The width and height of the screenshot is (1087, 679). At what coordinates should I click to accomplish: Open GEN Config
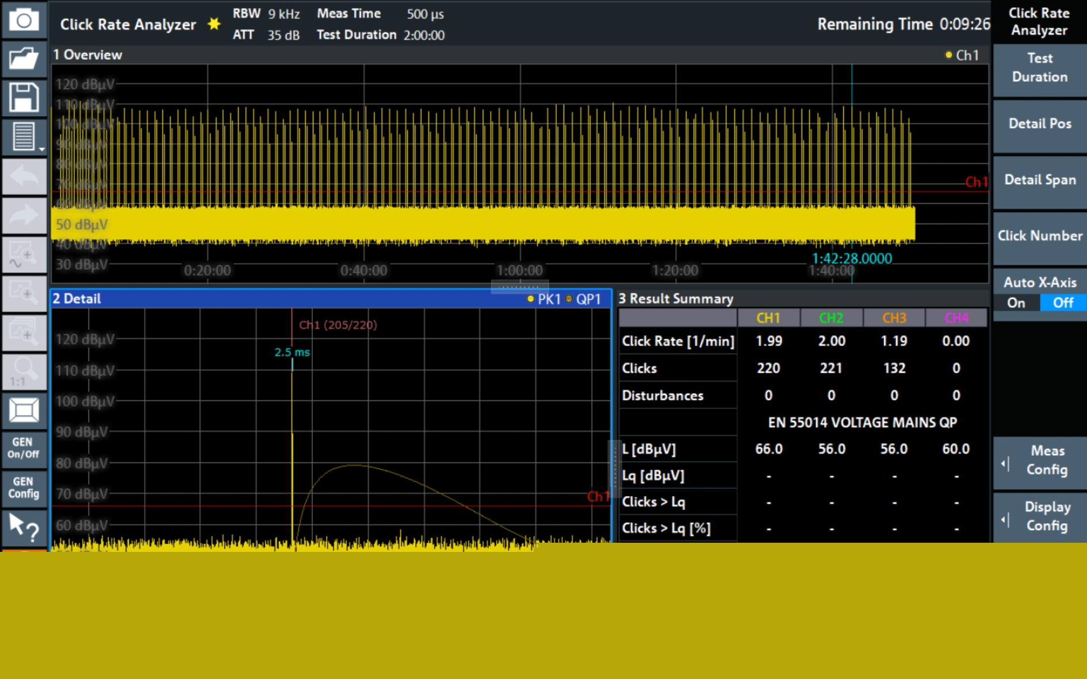[x=24, y=488]
